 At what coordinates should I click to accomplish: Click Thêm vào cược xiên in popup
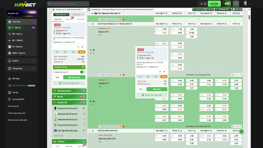point(152,95)
